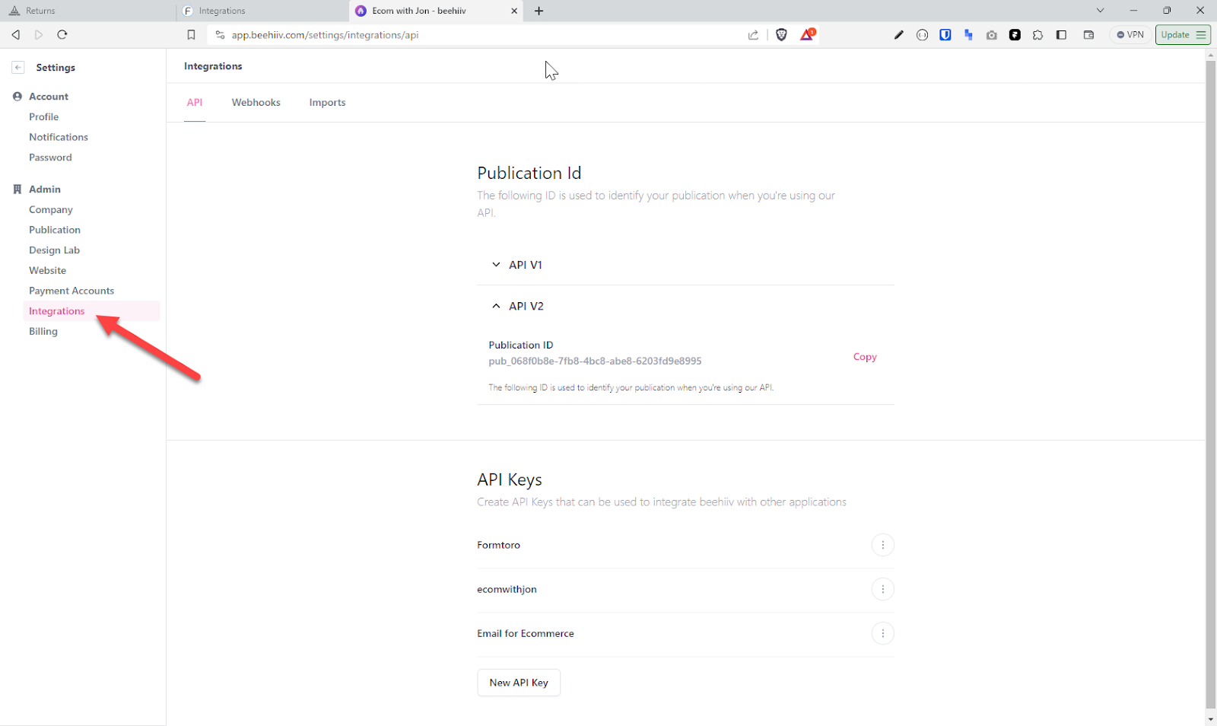This screenshot has height=726, width=1217.
Task: Click the page vertical scrollbar
Action: coord(1211,384)
